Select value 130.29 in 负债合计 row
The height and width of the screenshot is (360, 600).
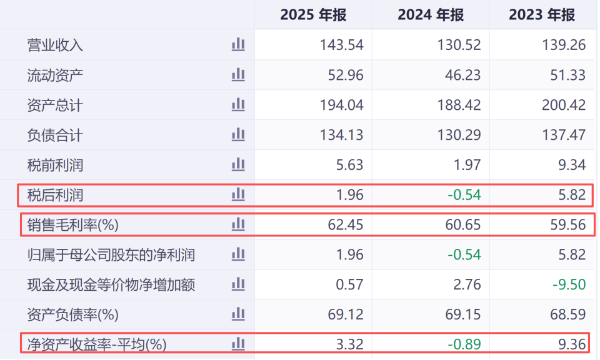459,135
